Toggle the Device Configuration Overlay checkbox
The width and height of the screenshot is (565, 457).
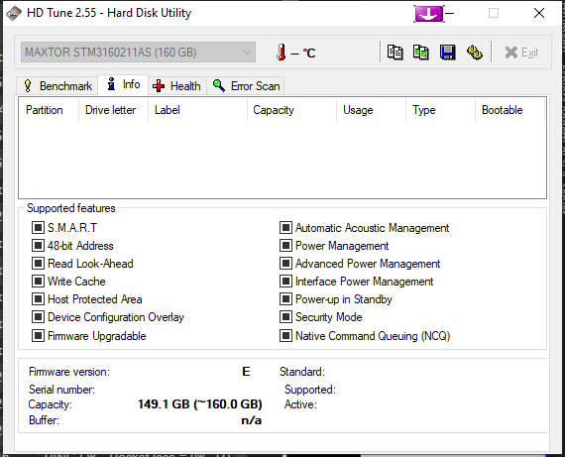(38, 317)
